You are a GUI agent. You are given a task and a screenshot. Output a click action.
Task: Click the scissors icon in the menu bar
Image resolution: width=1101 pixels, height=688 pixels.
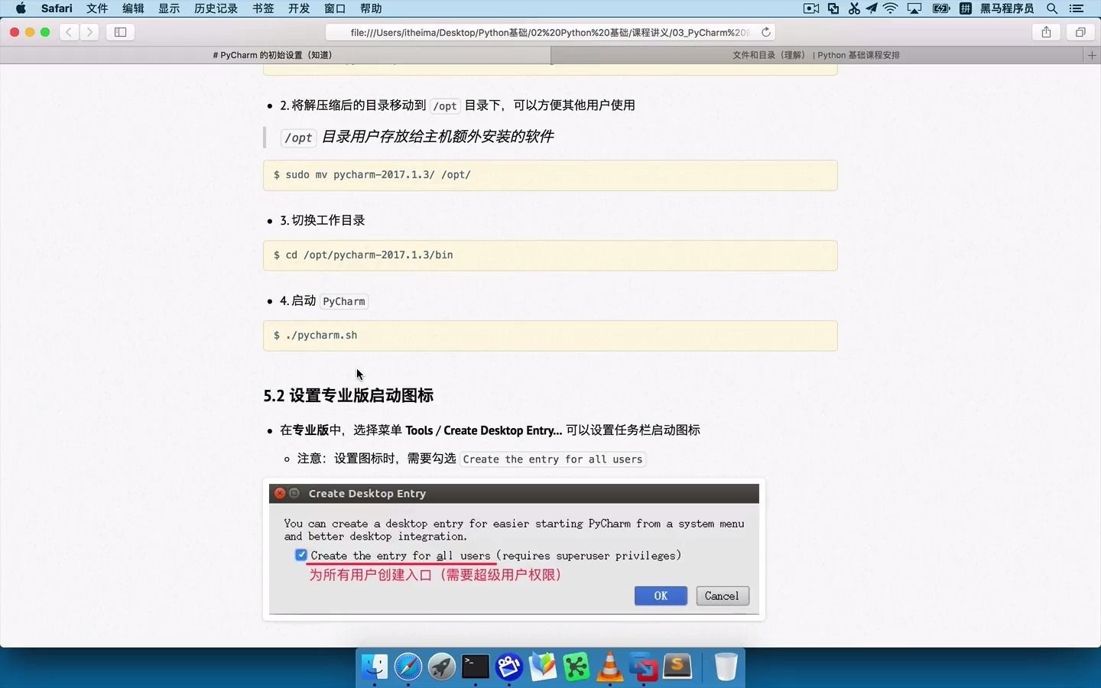[x=853, y=8]
